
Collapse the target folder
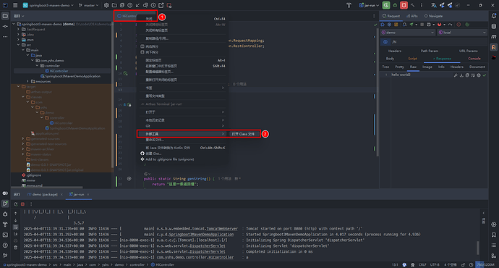click(x=18, y=86)
